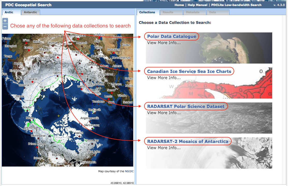Click the map zoom in plus button
Image resolution: width=288 pixels, height=186 pixels.
(x=5, y=21)
